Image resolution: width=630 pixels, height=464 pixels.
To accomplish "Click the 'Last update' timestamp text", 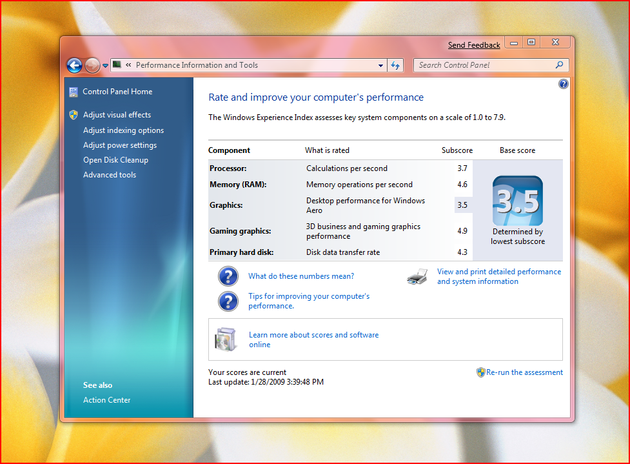I will (266, 382).
